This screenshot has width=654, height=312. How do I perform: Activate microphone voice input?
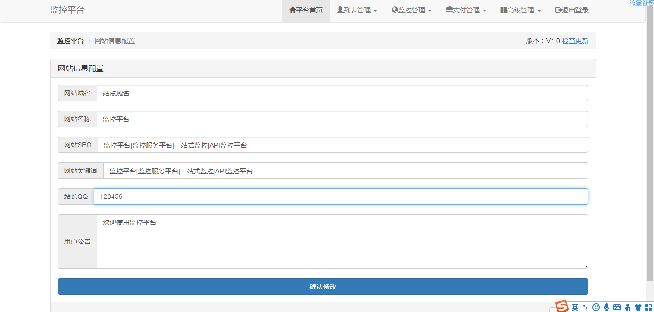(607, 307)
